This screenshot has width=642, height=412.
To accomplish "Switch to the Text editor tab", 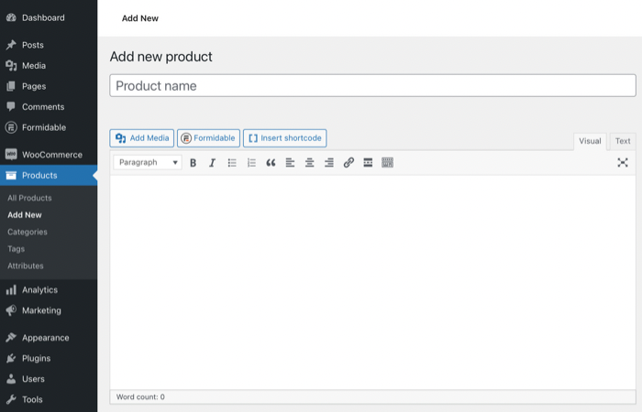I will point(623,141).
